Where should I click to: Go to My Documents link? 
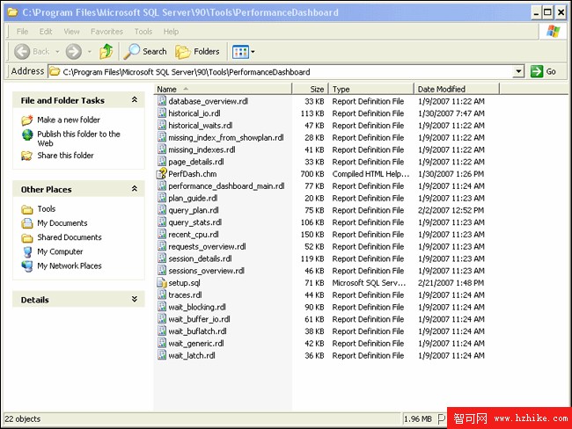62,223
